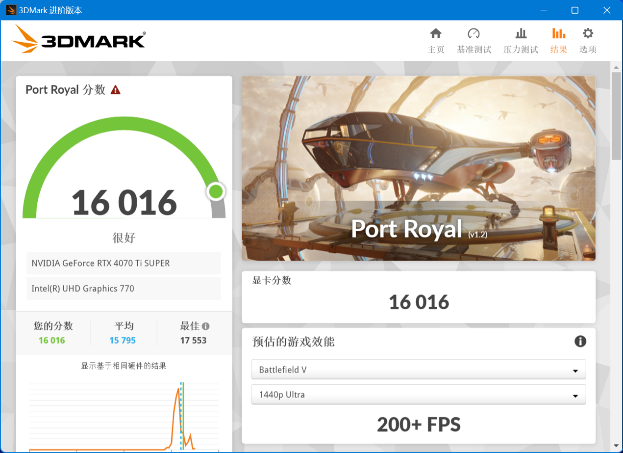Click the green score gauge indicator knob
The height and width of the screenshot is (453, 623).
point(216,191)
